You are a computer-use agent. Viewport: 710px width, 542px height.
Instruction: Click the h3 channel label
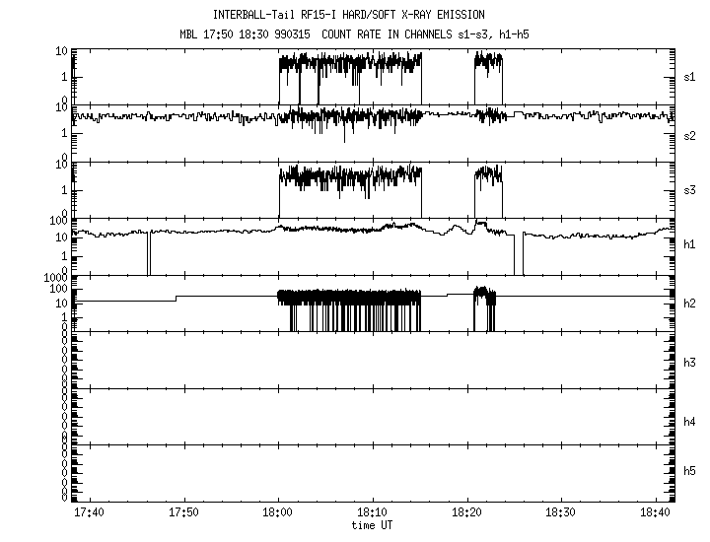pyautogui.click(x=691, y=362)
